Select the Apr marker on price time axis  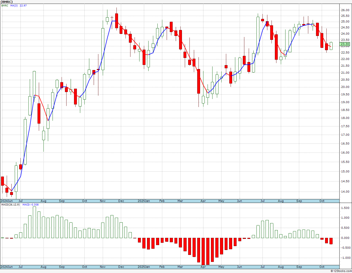click(x=203, y=201)
